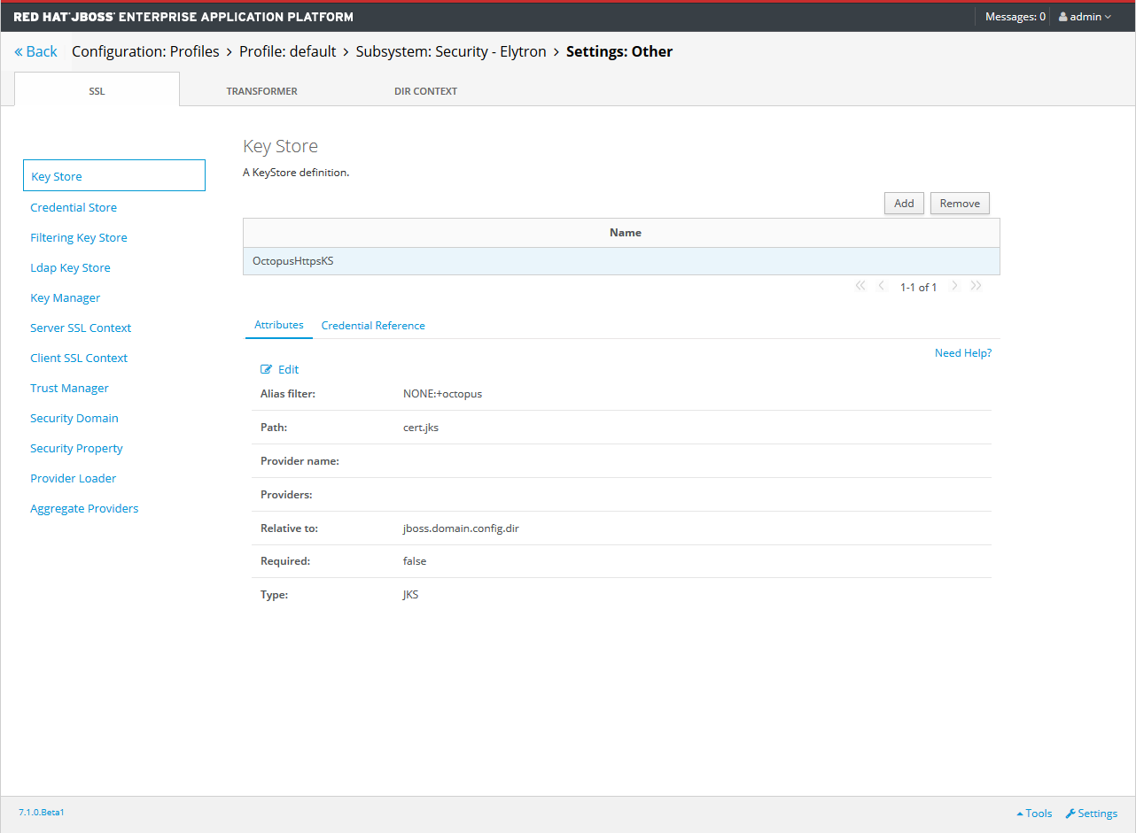Remove the selected key store
The image size is (1136, 833).
(x=959, y=204)
